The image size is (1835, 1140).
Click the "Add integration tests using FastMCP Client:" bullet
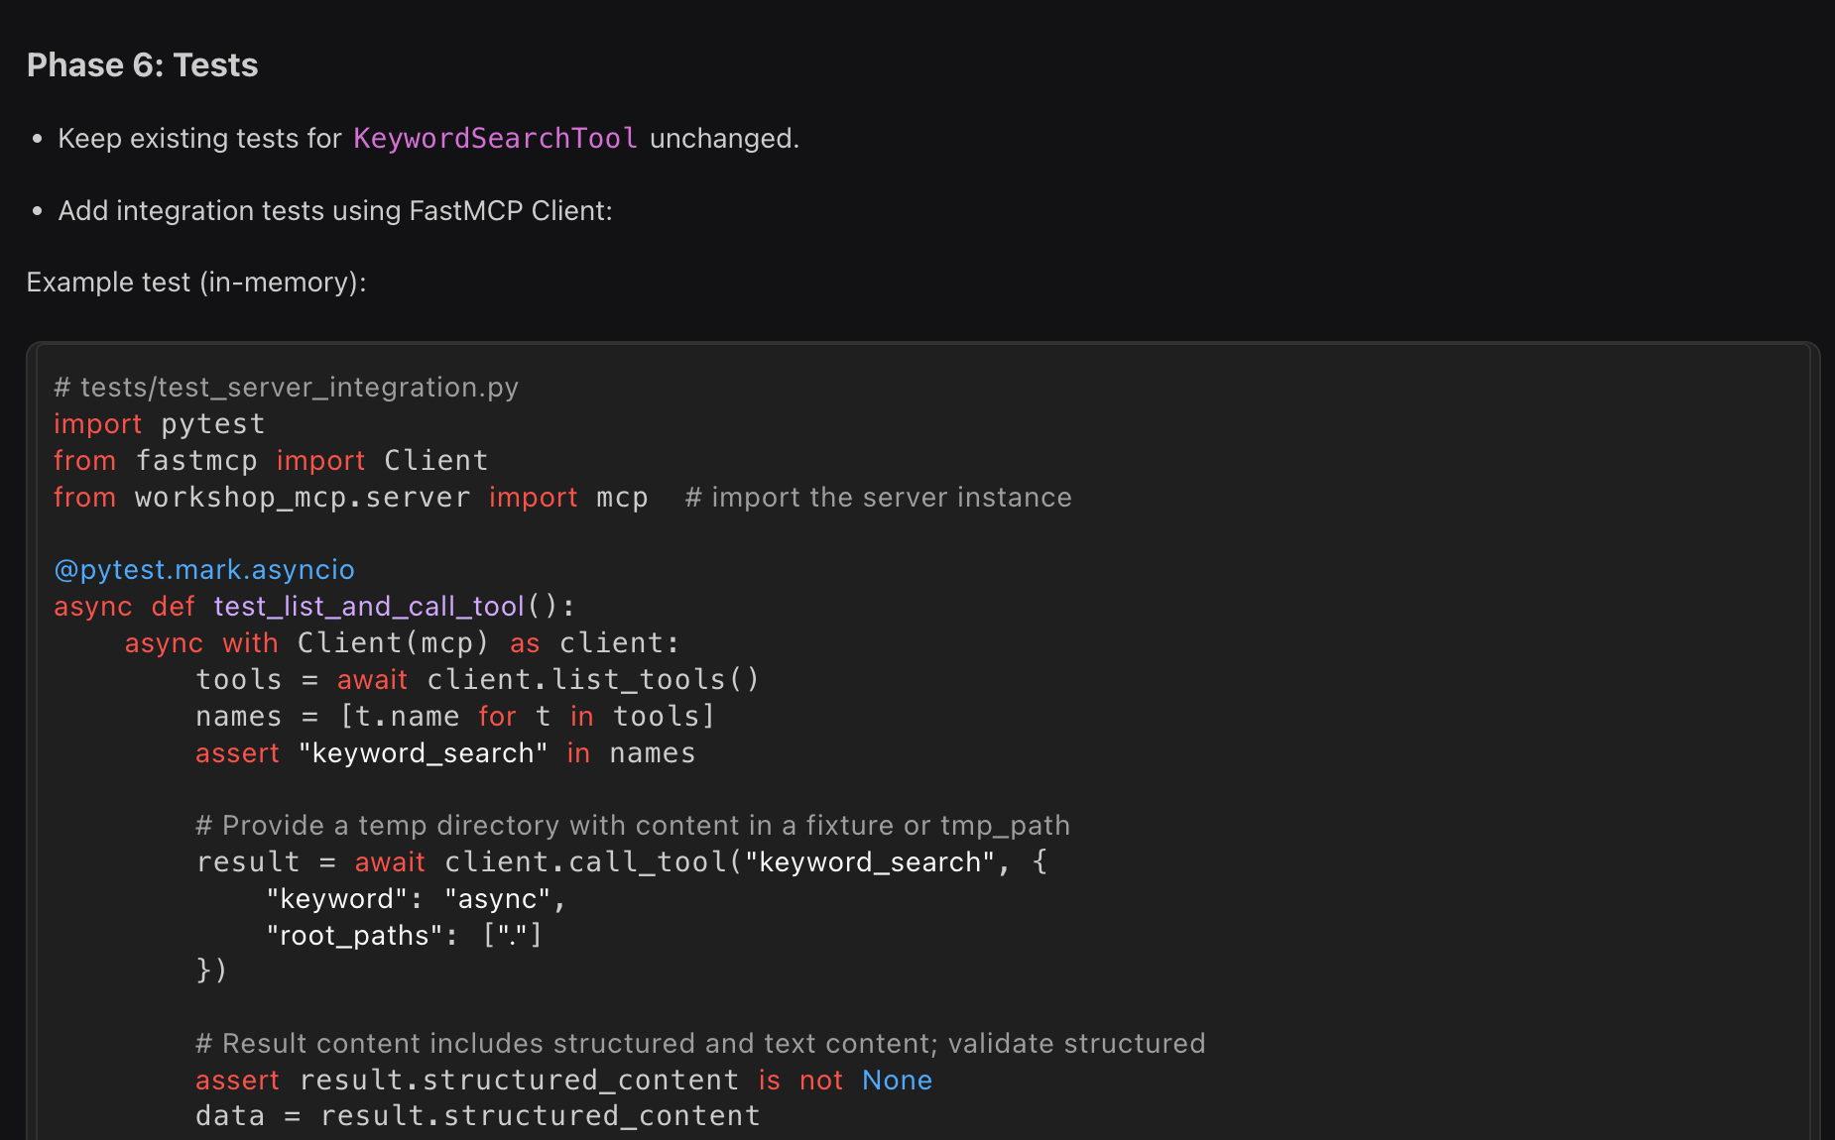pos(335,210)
